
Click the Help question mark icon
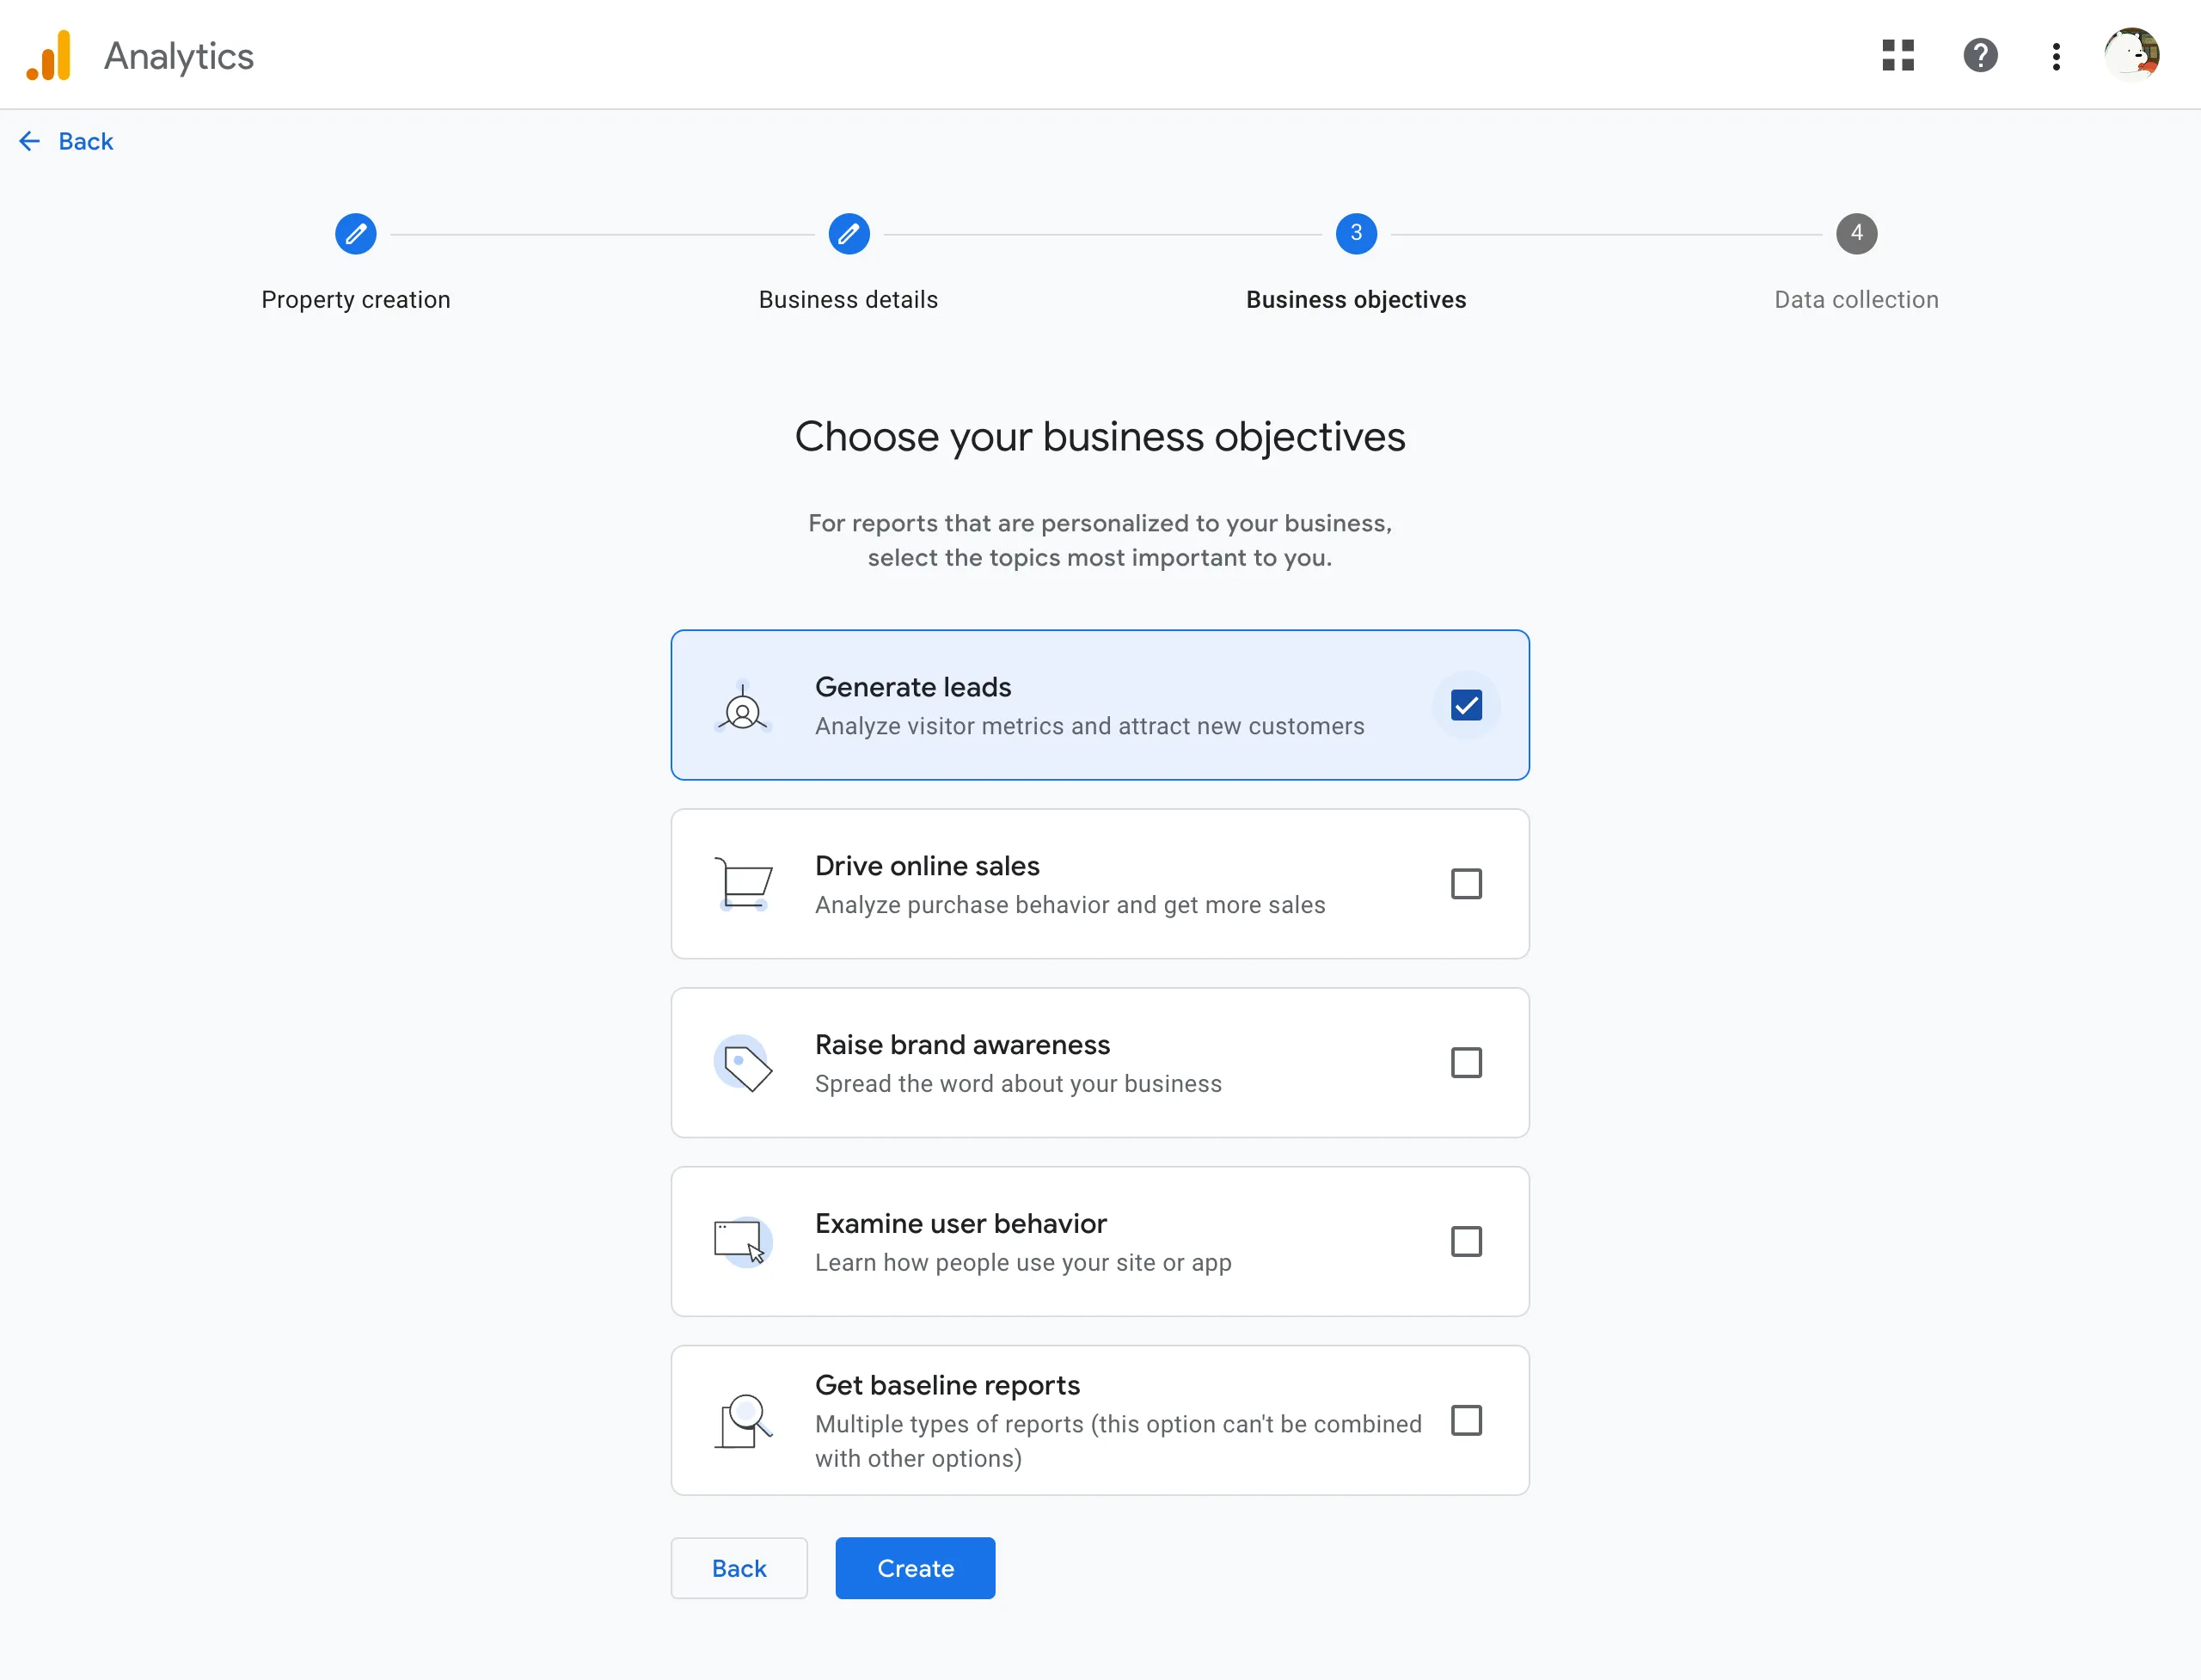(1980, 55)
